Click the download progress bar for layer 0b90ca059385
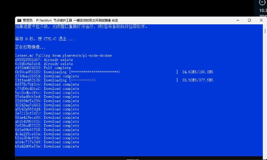267x160 pixels. coord(95,72)
